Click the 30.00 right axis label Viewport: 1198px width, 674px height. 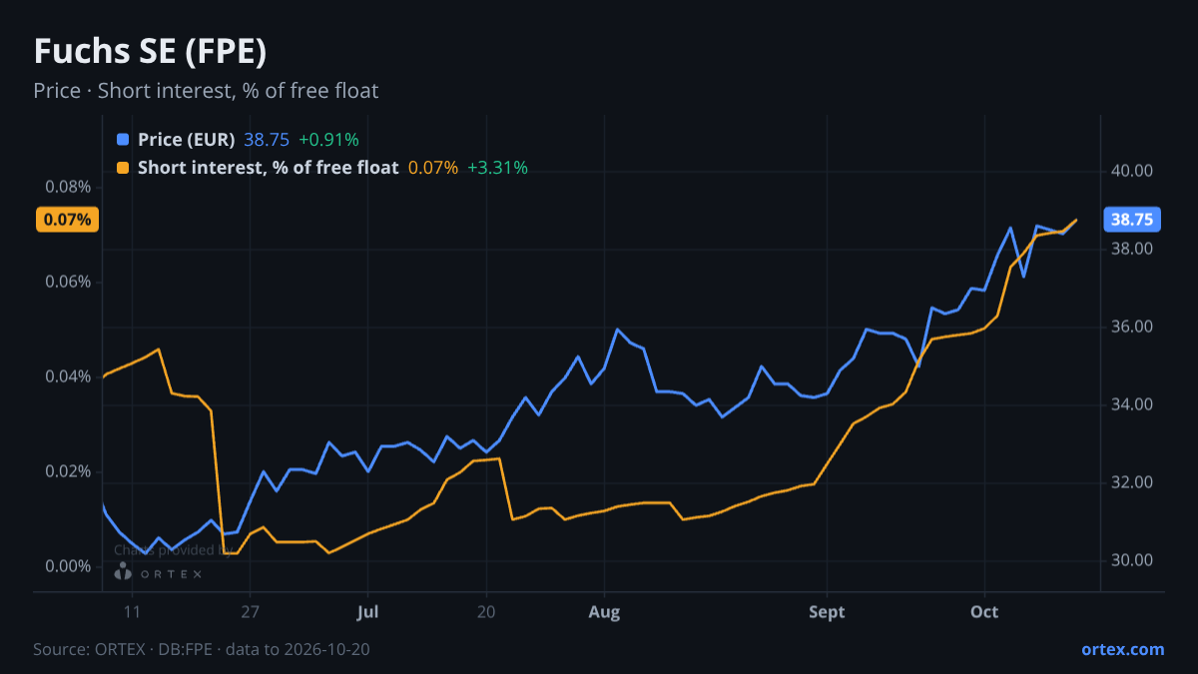click(1132, 560)
